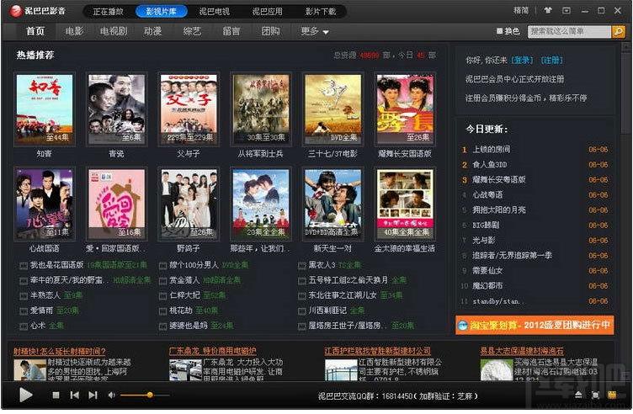Click the TV icon beside 婆婆也是妈
Viewport: 633px width, 414px height.
162,326
